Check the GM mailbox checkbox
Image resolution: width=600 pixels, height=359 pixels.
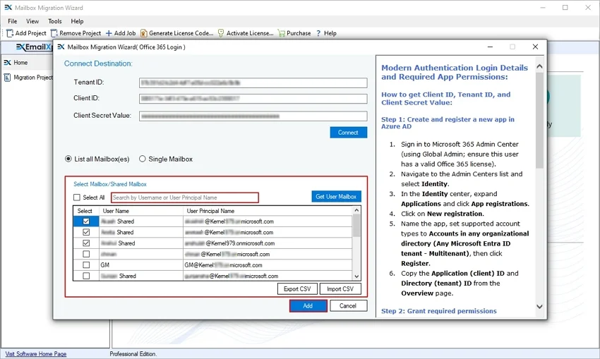tap(86, 265)
